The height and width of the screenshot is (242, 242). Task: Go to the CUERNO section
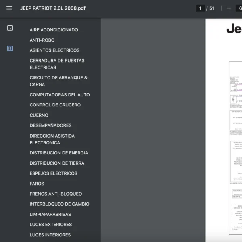39,115
